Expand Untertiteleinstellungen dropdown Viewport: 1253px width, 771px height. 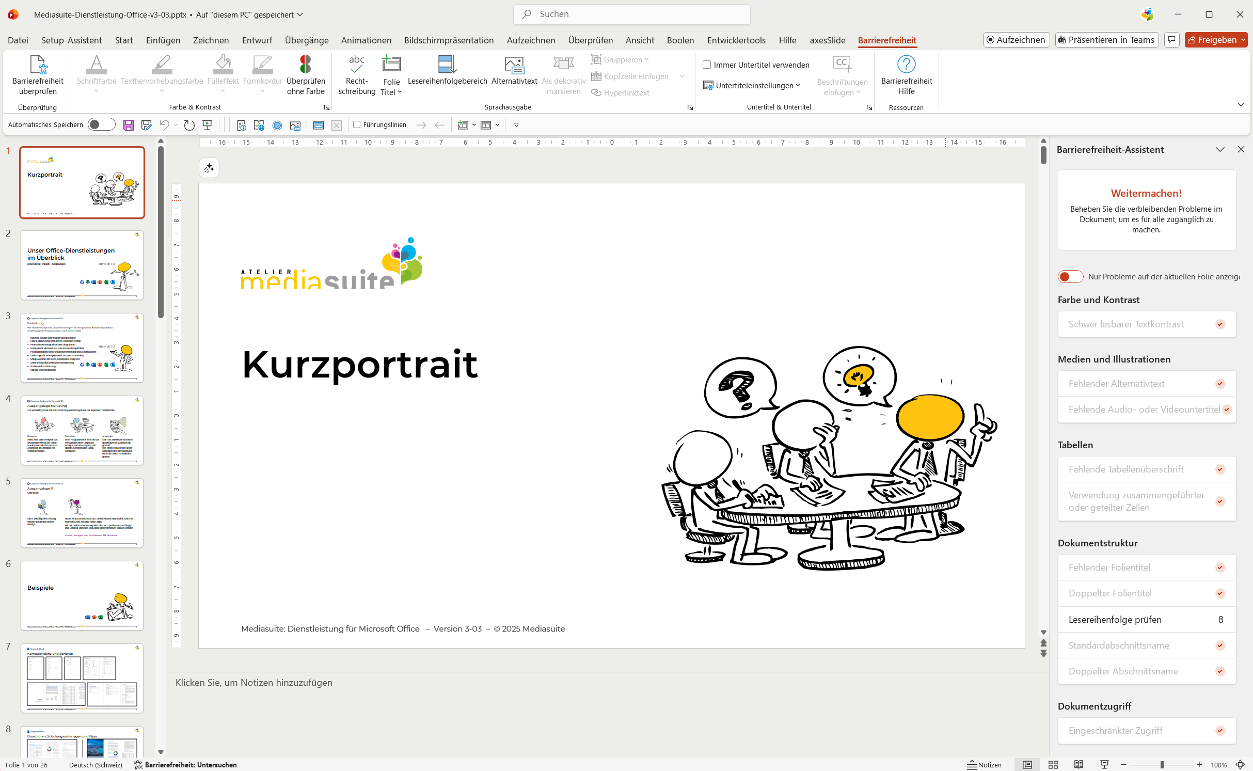[x=753, y=86]
